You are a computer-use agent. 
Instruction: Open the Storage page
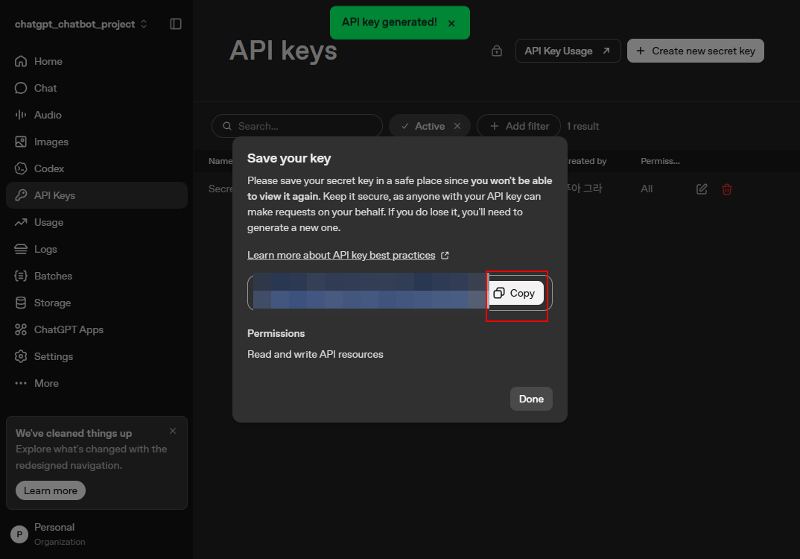(x=96, y=303)
